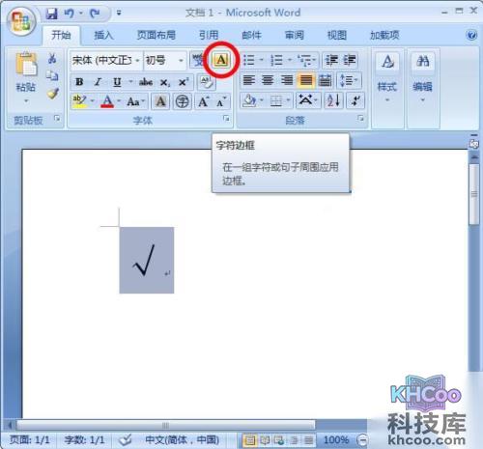Image resolution: width=483 pixels, height=449 pixels.
Task: Open the 样式 styles gallery
Action: 387,77
